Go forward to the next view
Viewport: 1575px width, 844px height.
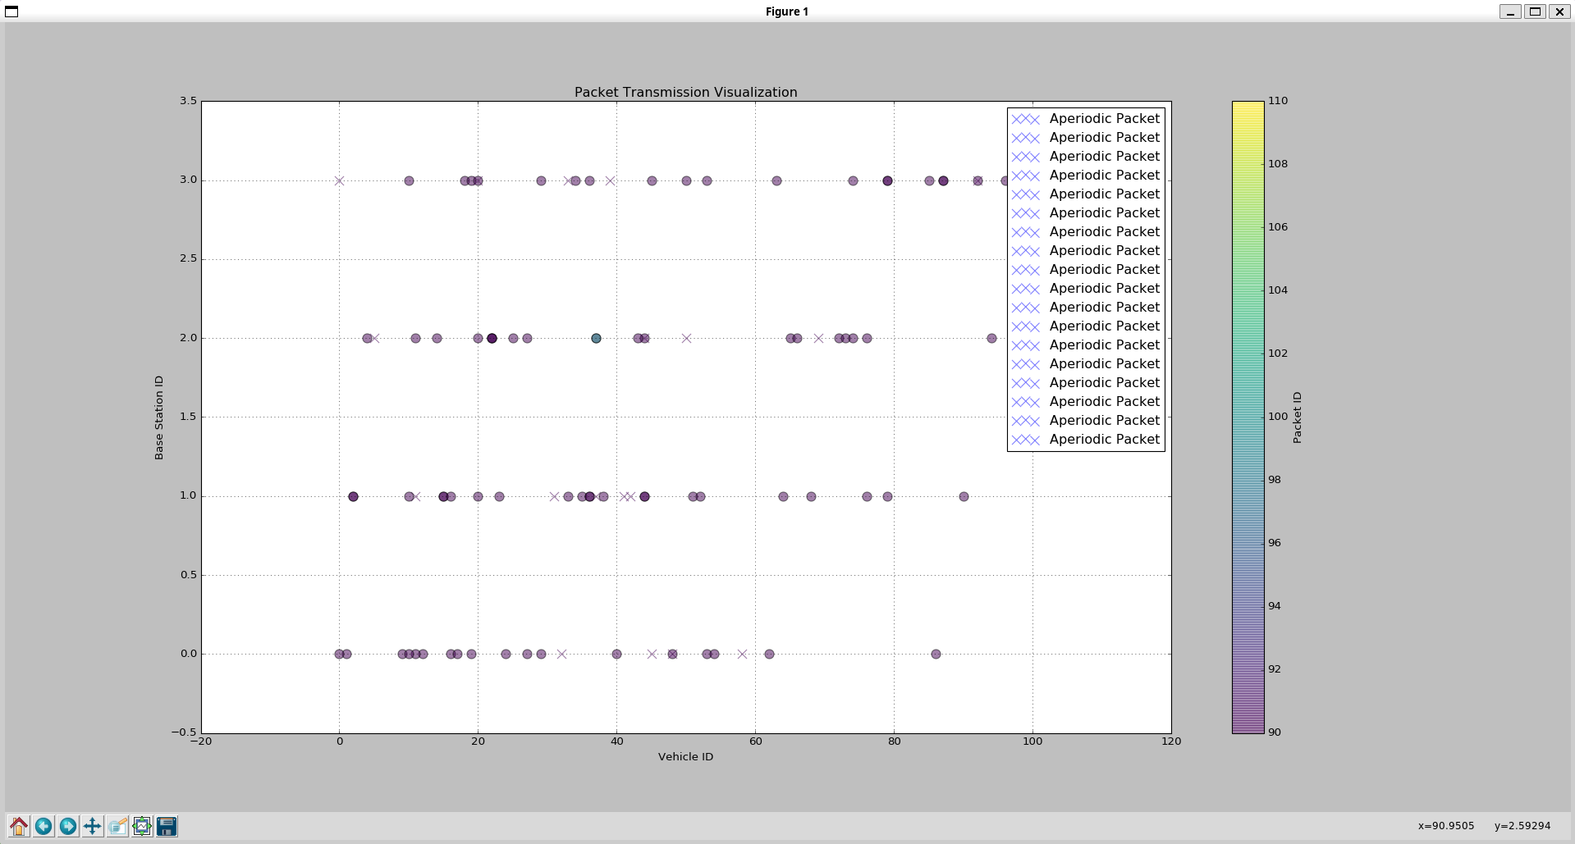pyautogui.click(x=68, y=826)
